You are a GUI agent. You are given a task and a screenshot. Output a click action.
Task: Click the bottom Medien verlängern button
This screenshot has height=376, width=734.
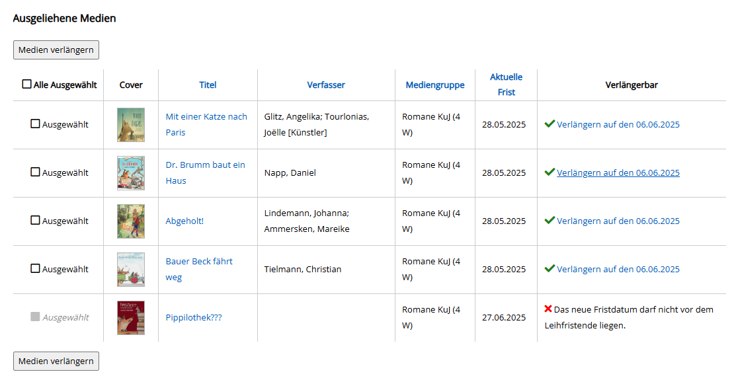[x=56, y=361]
